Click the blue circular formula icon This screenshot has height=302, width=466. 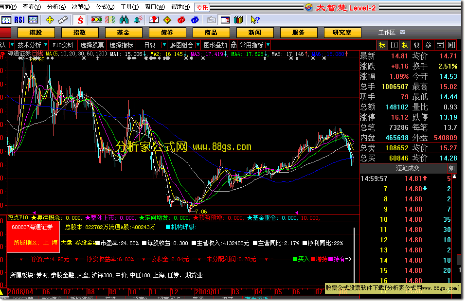point(195,20)
